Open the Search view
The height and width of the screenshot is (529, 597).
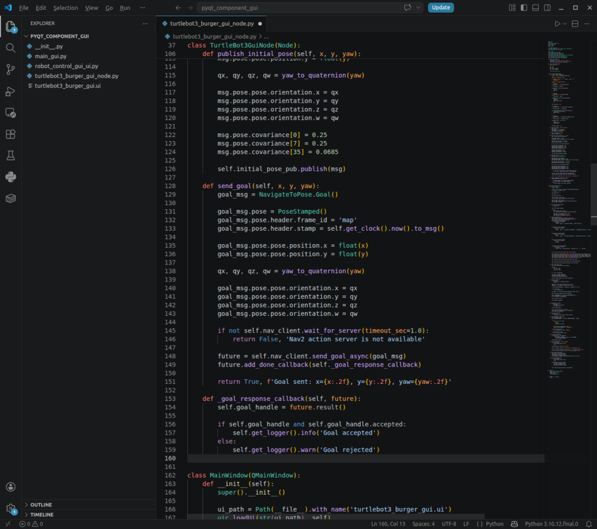(10, 48)
